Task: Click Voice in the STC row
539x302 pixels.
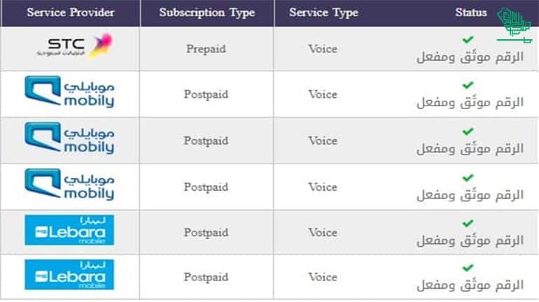Action: [323, 49]
